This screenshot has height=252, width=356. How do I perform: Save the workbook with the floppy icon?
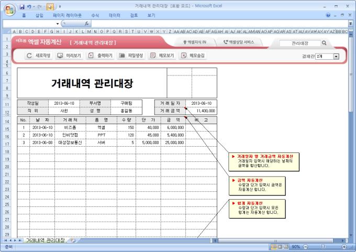point(22,7)
